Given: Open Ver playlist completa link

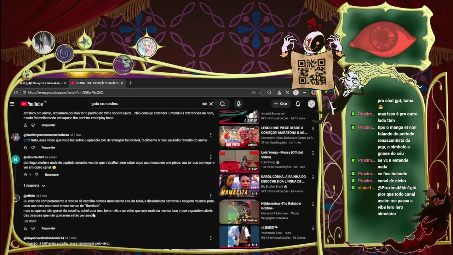Looking at the screenshot, I should [x=274, y=218].
